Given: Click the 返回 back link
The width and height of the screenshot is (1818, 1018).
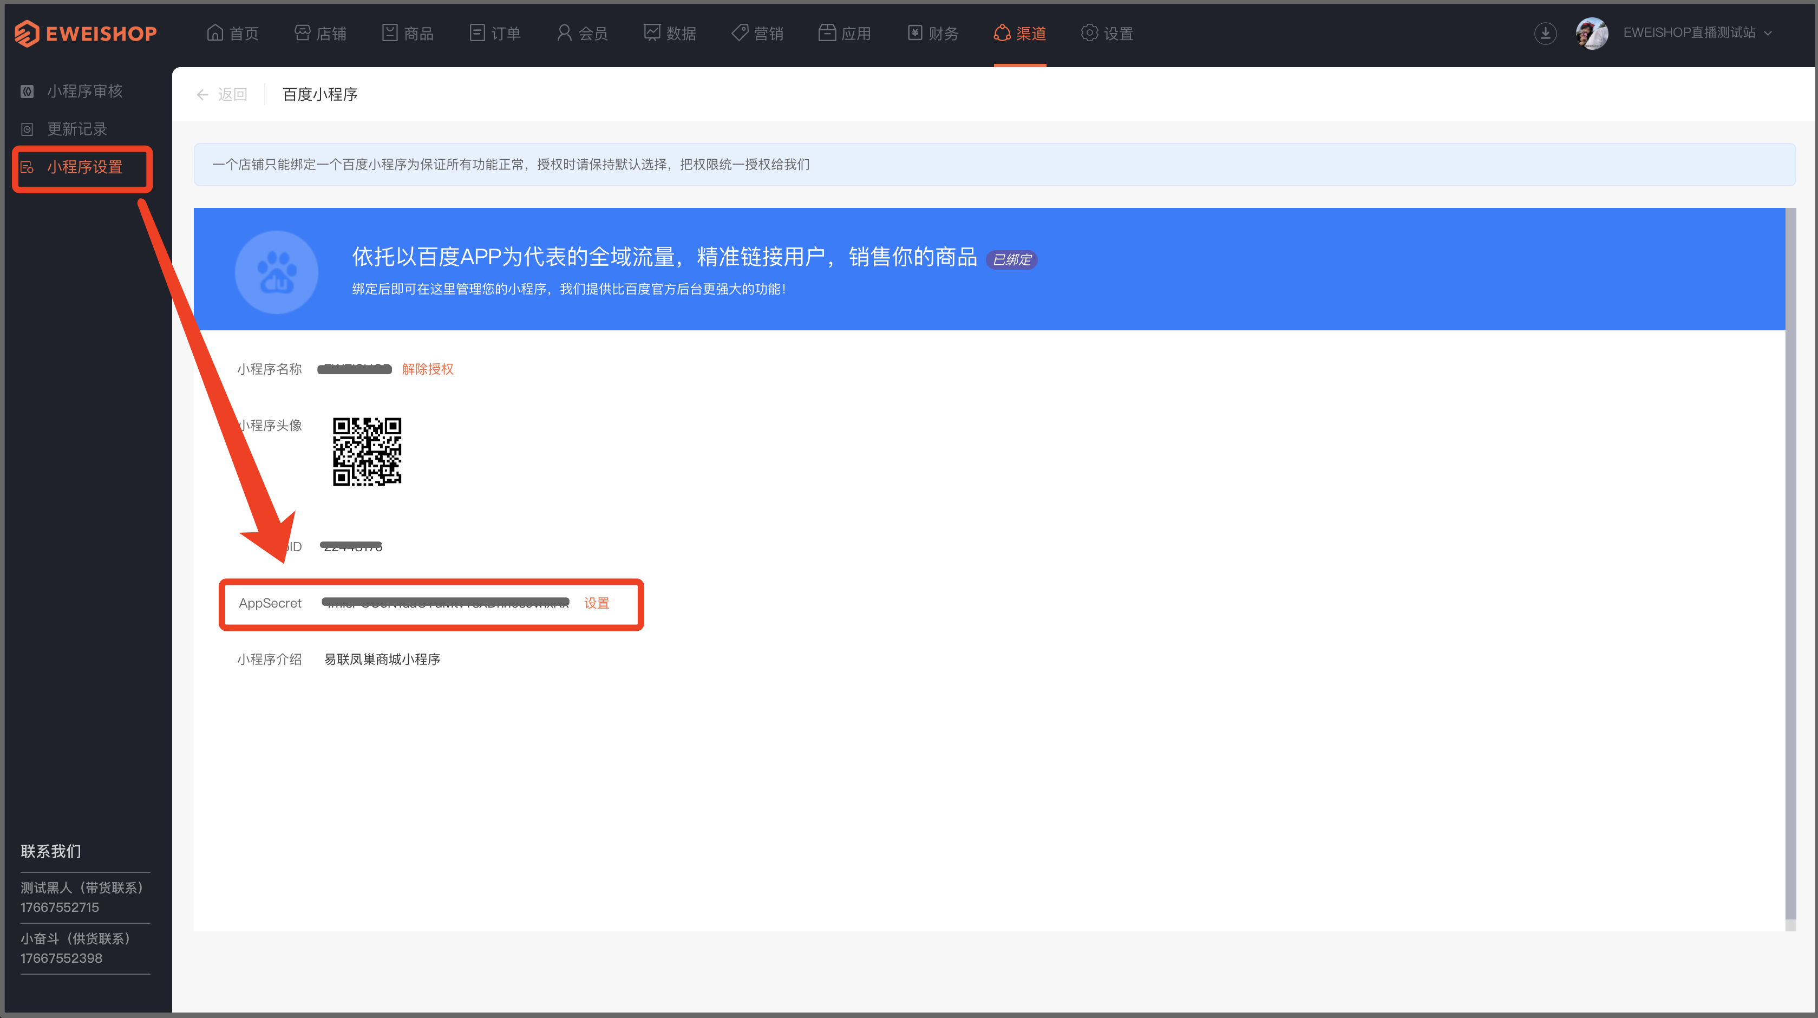Looking at the screenshot, I should pos(232,95).
